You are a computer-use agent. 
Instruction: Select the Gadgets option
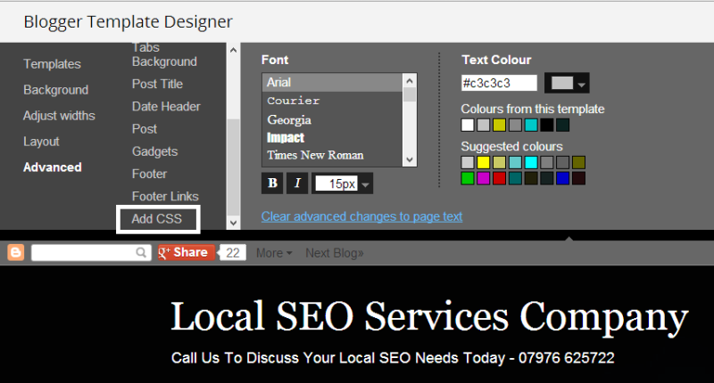154,151
